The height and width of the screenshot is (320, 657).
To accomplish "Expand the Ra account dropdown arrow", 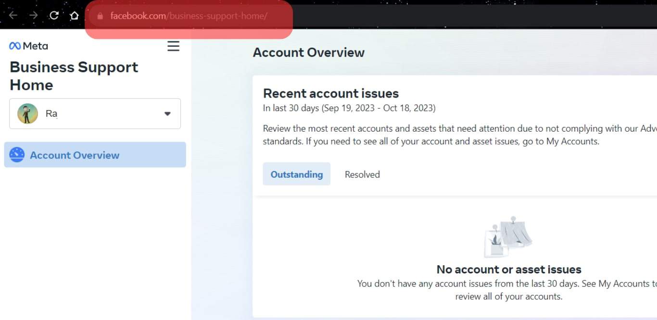I will click(167, 114).
